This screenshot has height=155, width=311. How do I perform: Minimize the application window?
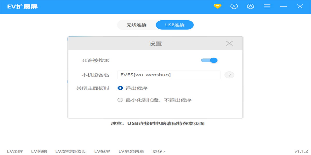point(283,6)
